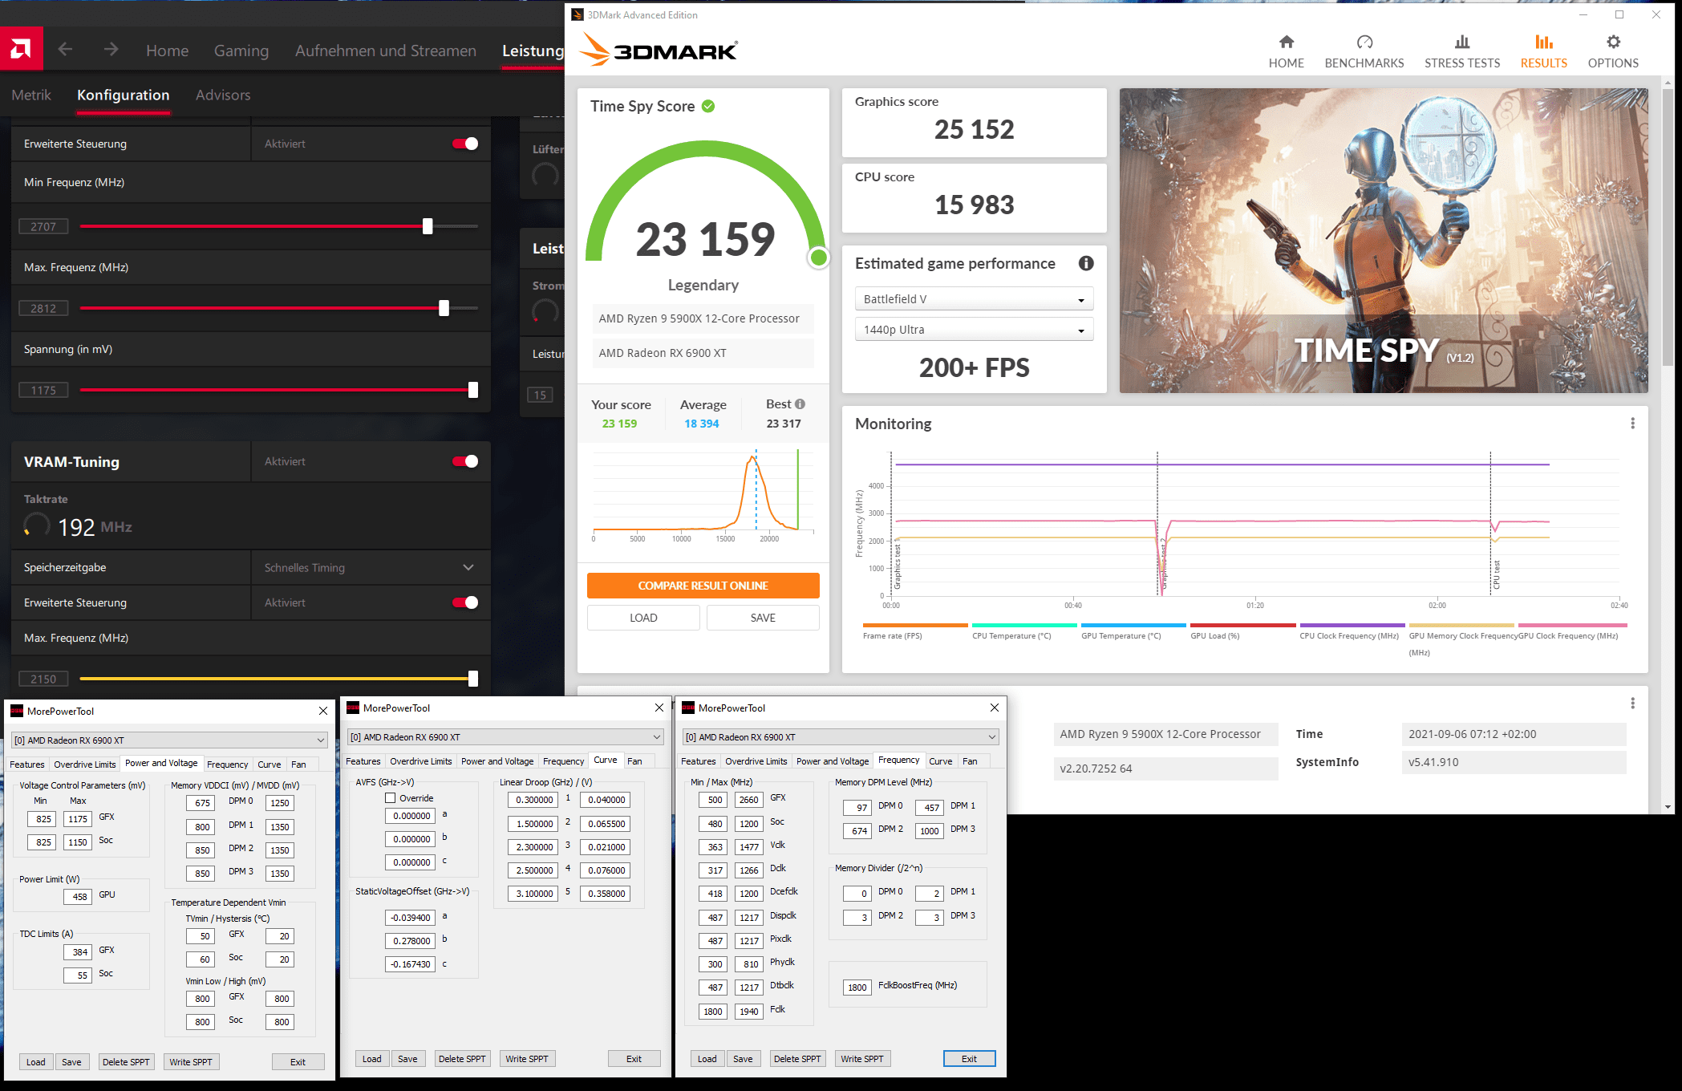This screenshot has width=1682, height=1091.
Task: Switch to the Advisors tab
Action: click(223, 95)
